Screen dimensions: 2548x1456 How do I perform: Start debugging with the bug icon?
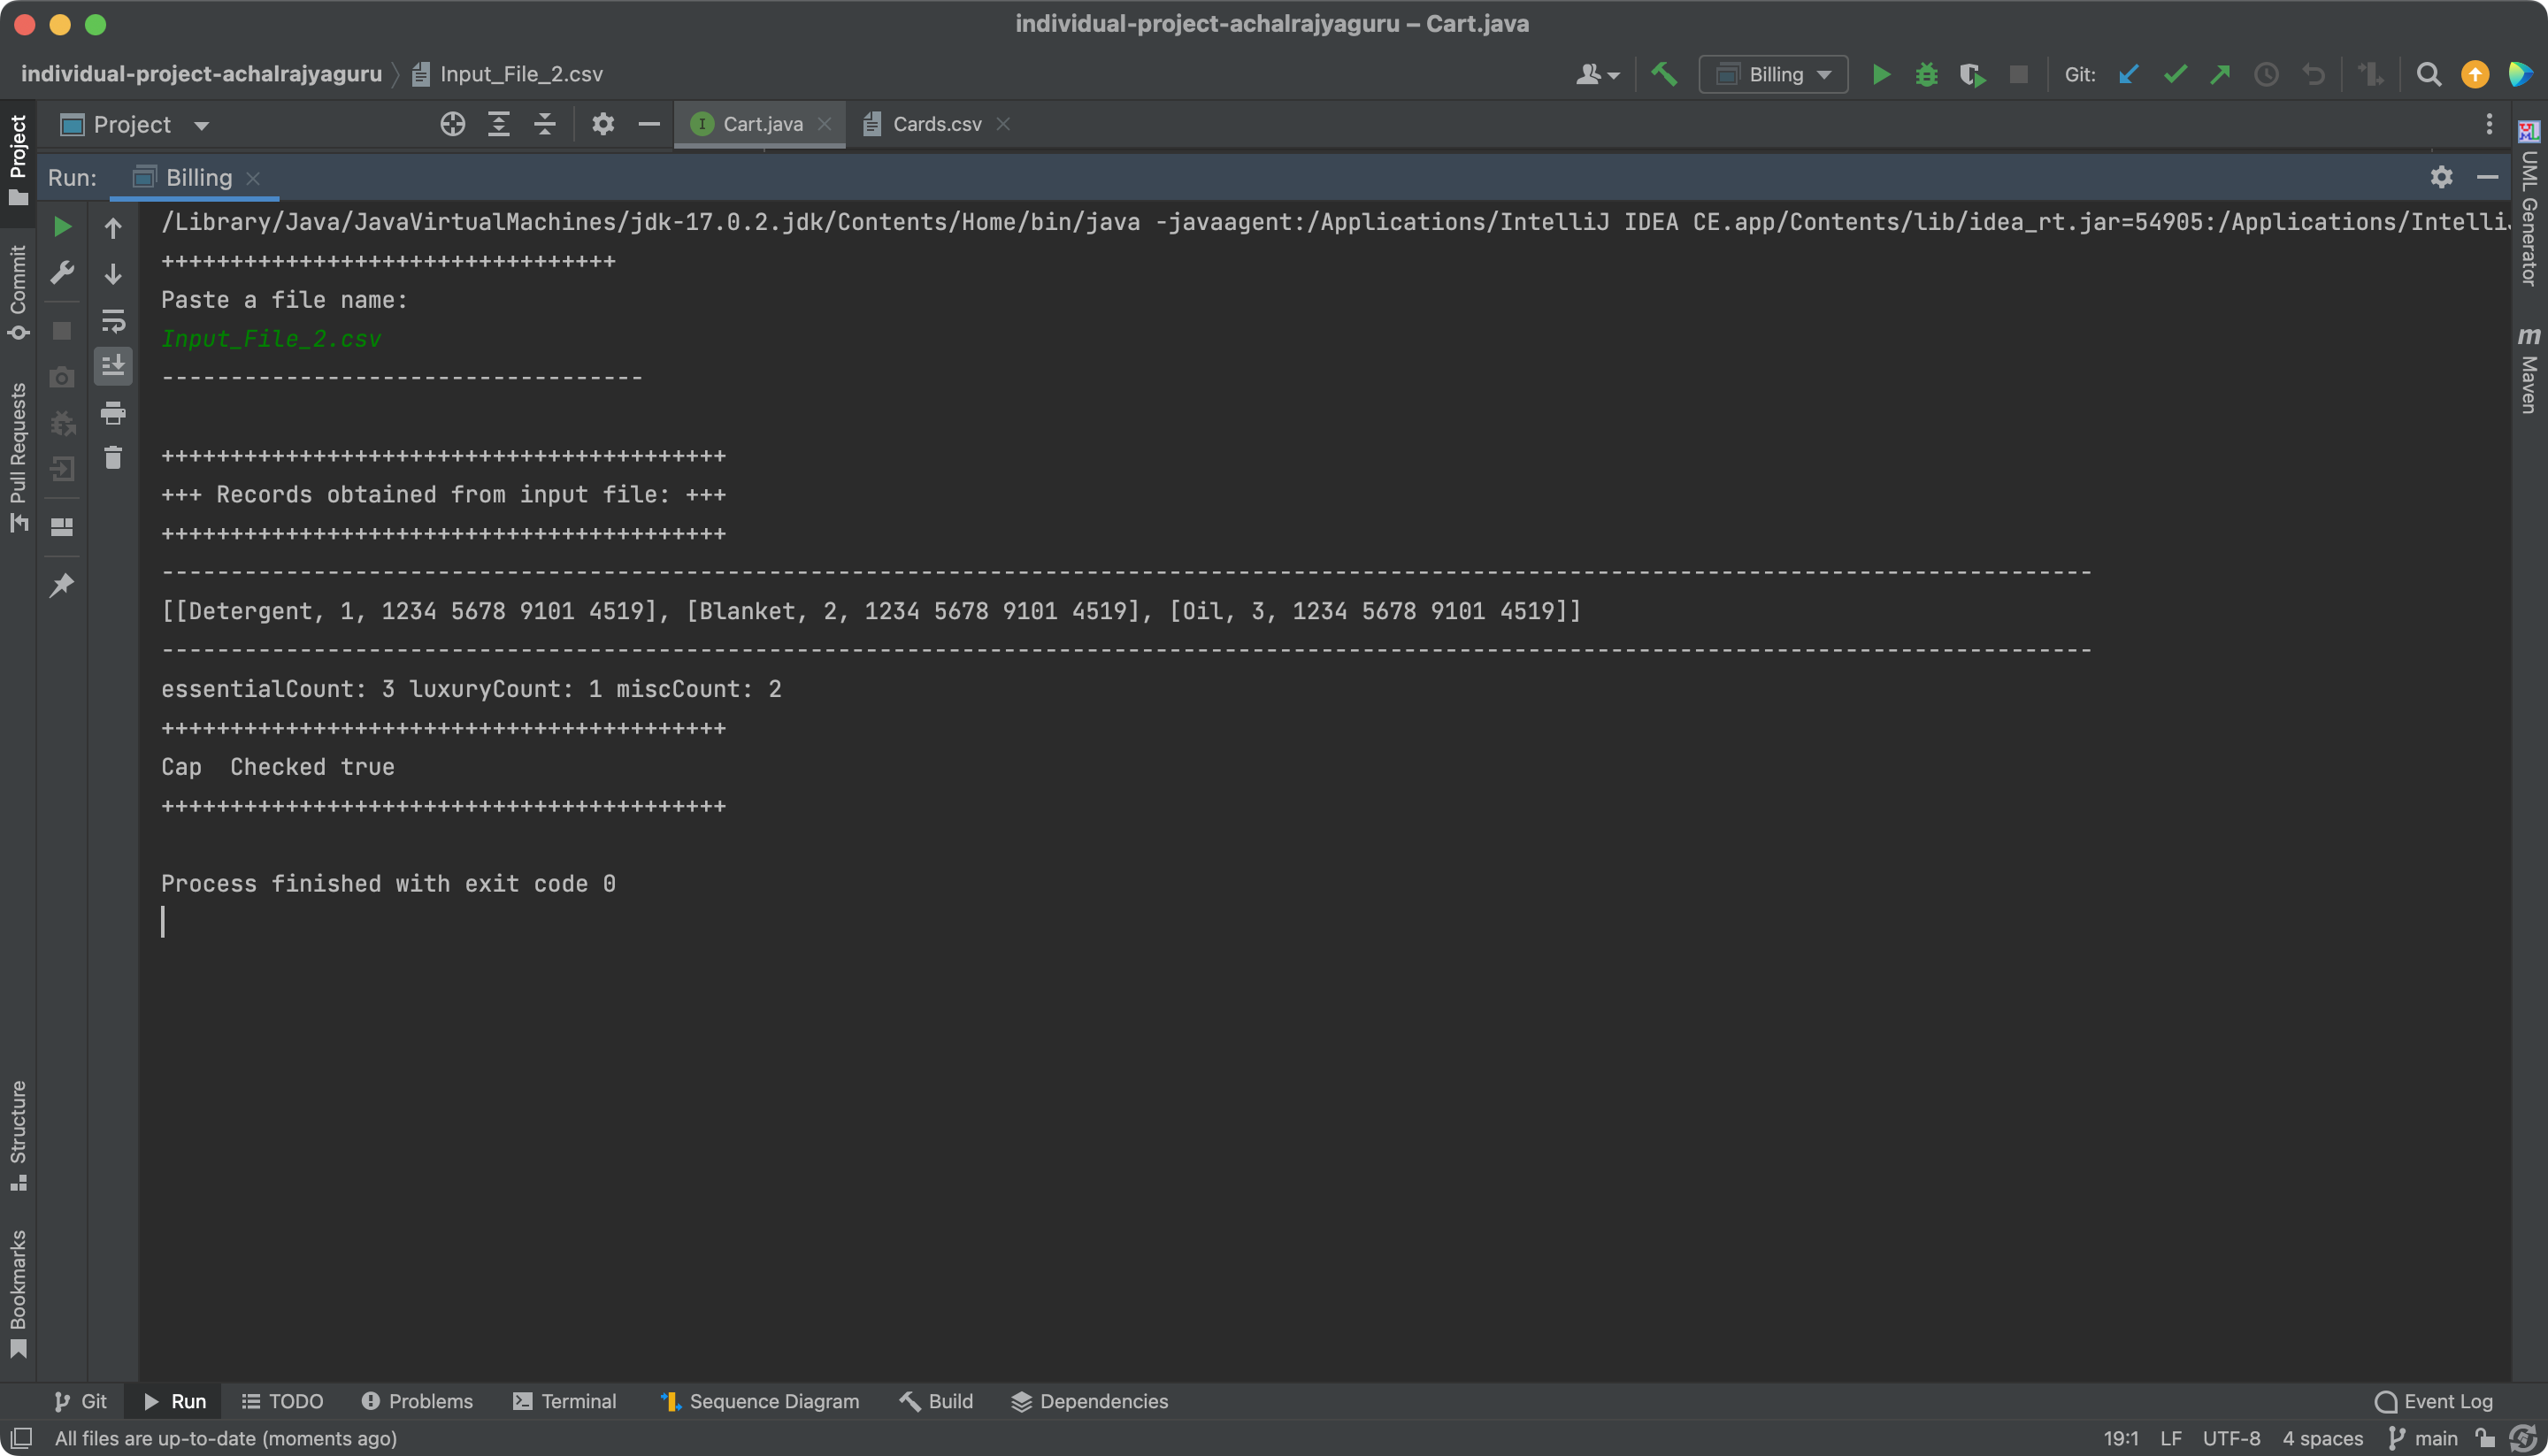click(x=1927, y=74)
